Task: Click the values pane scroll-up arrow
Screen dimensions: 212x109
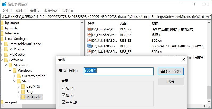Action: click(209, 23)
